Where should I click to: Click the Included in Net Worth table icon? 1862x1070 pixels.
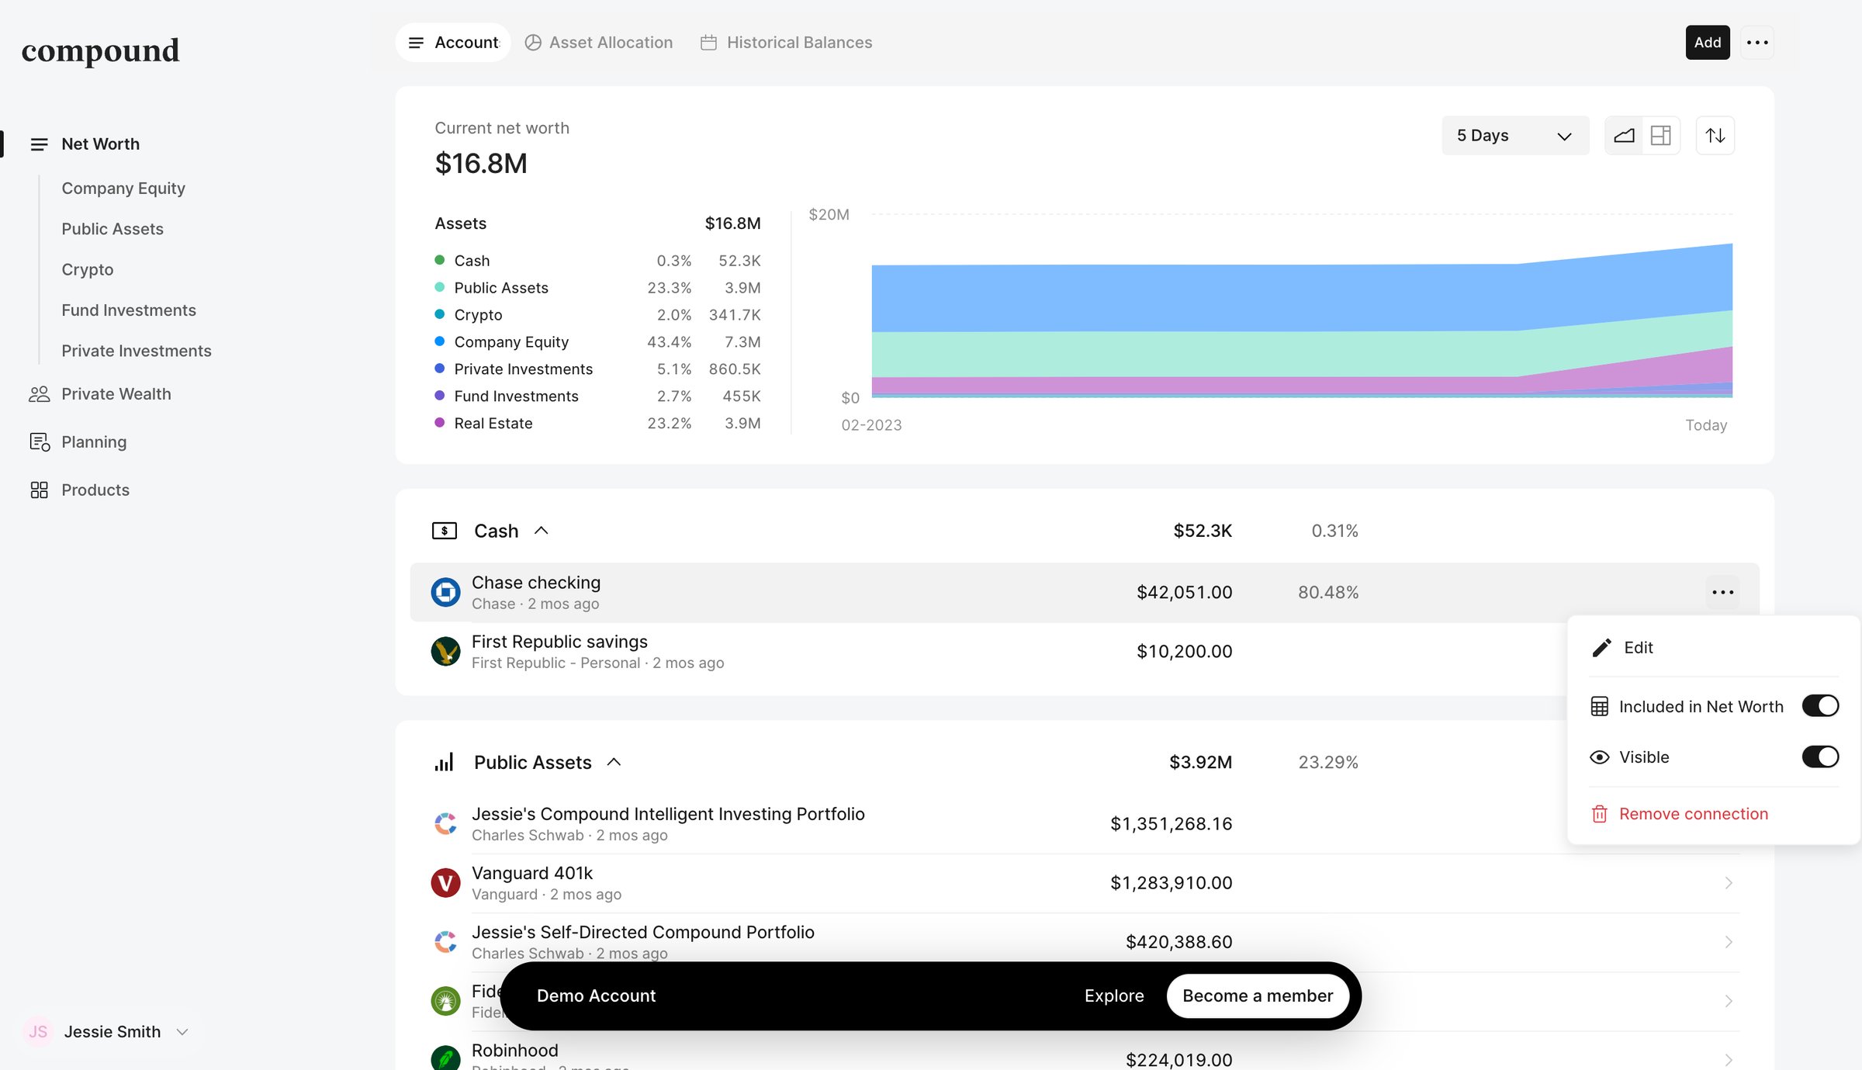1600,707
